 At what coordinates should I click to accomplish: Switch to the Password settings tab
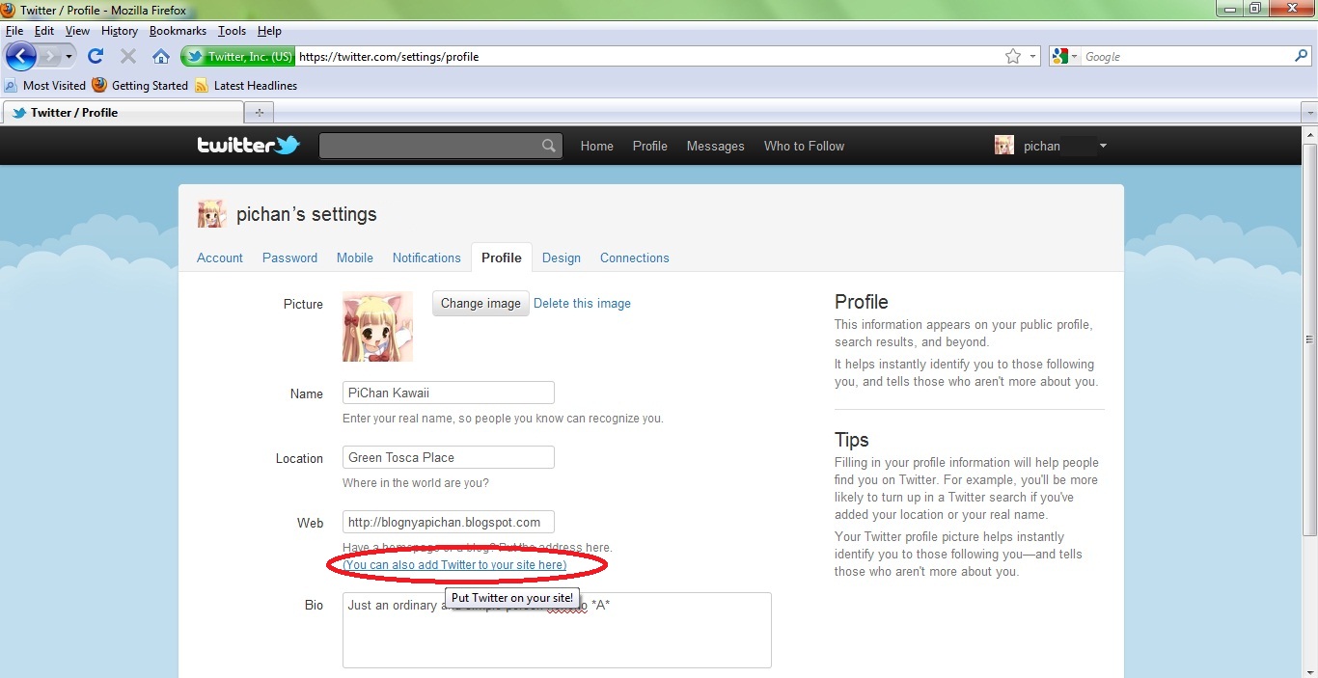pos(289,258)
